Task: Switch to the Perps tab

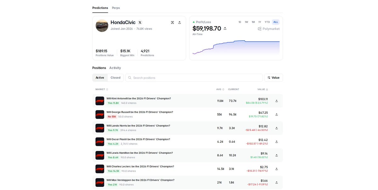Action: (116, 8)
